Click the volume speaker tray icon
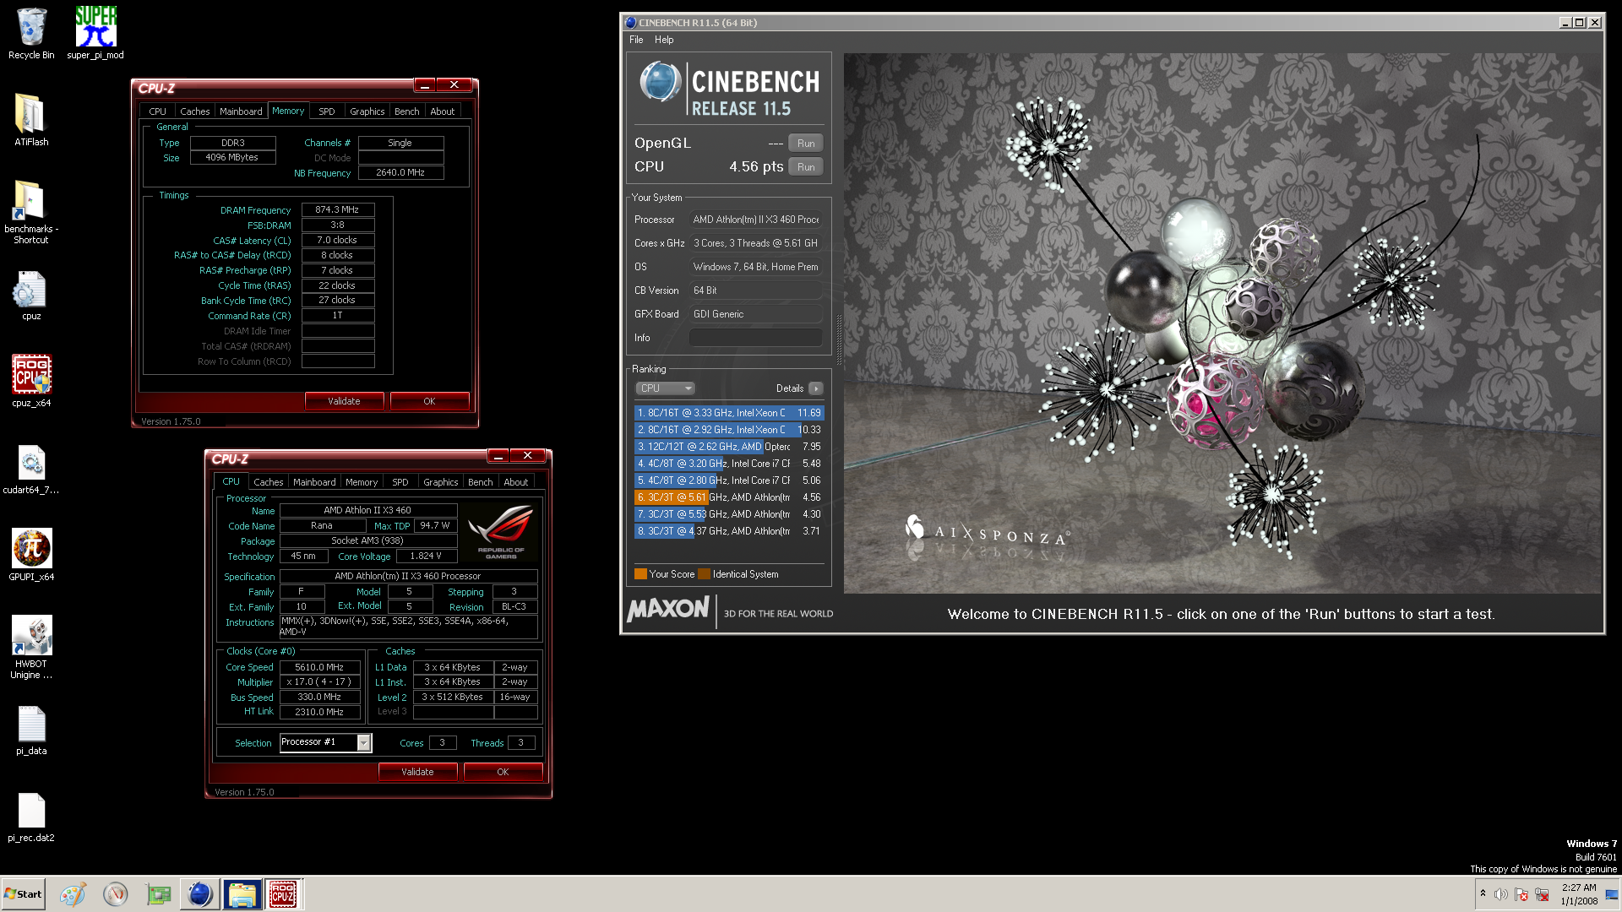 pyautogui.click(x=1500, y=894)
